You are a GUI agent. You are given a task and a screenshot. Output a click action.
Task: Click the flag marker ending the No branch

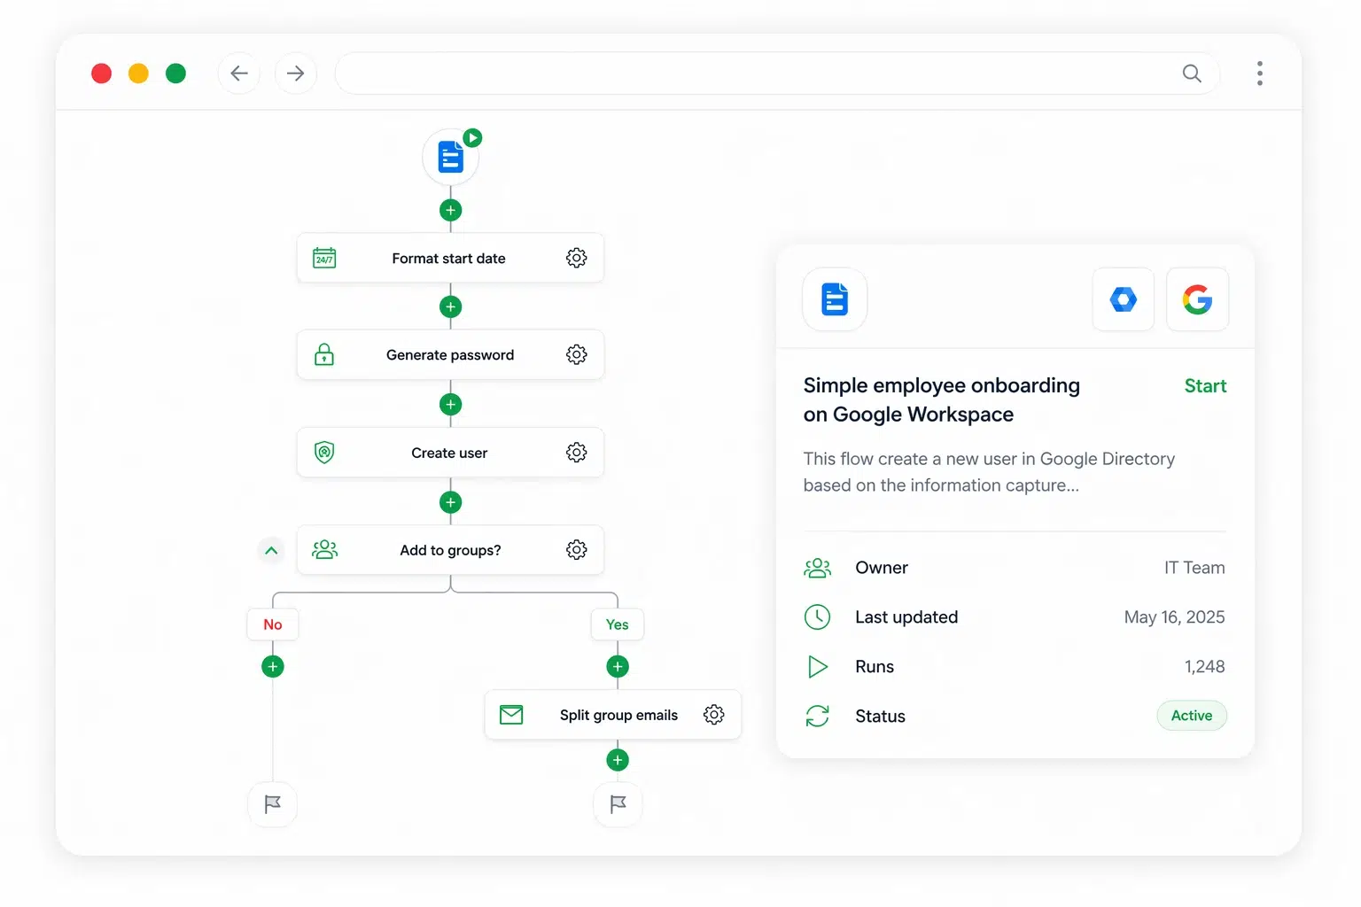[272, 804]
